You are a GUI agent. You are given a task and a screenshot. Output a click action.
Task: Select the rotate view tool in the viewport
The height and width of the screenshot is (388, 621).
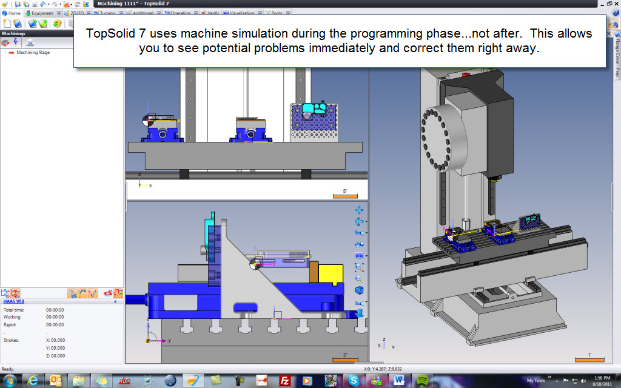[x=360, y=221]
